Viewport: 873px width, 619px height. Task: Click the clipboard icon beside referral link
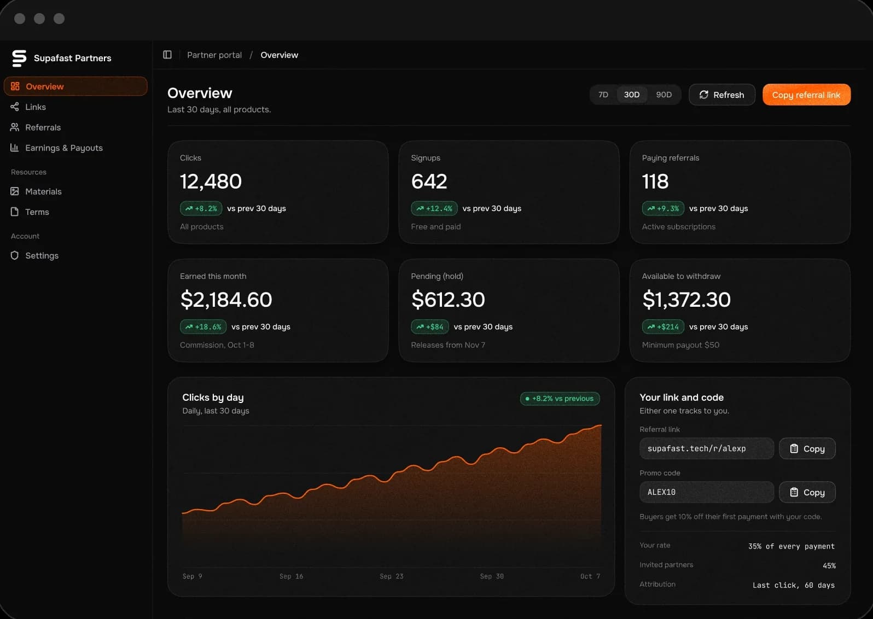(794, 448)
